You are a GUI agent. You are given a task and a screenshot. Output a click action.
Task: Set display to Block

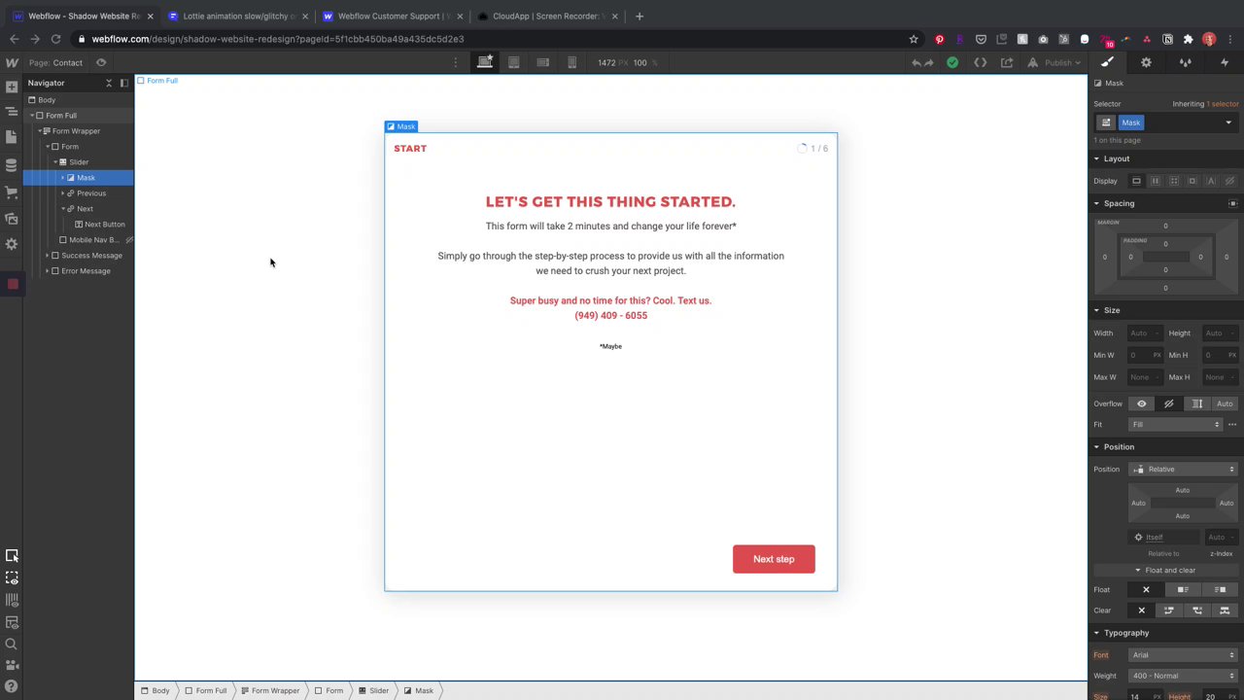[x=1136, y=181]
